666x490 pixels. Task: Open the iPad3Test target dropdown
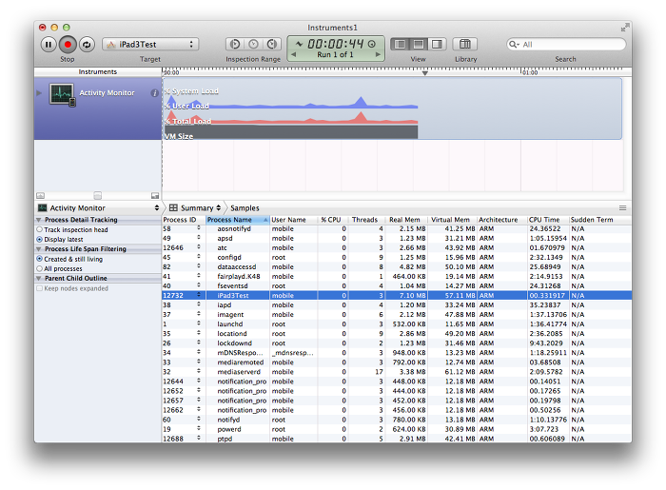(150, 44)
